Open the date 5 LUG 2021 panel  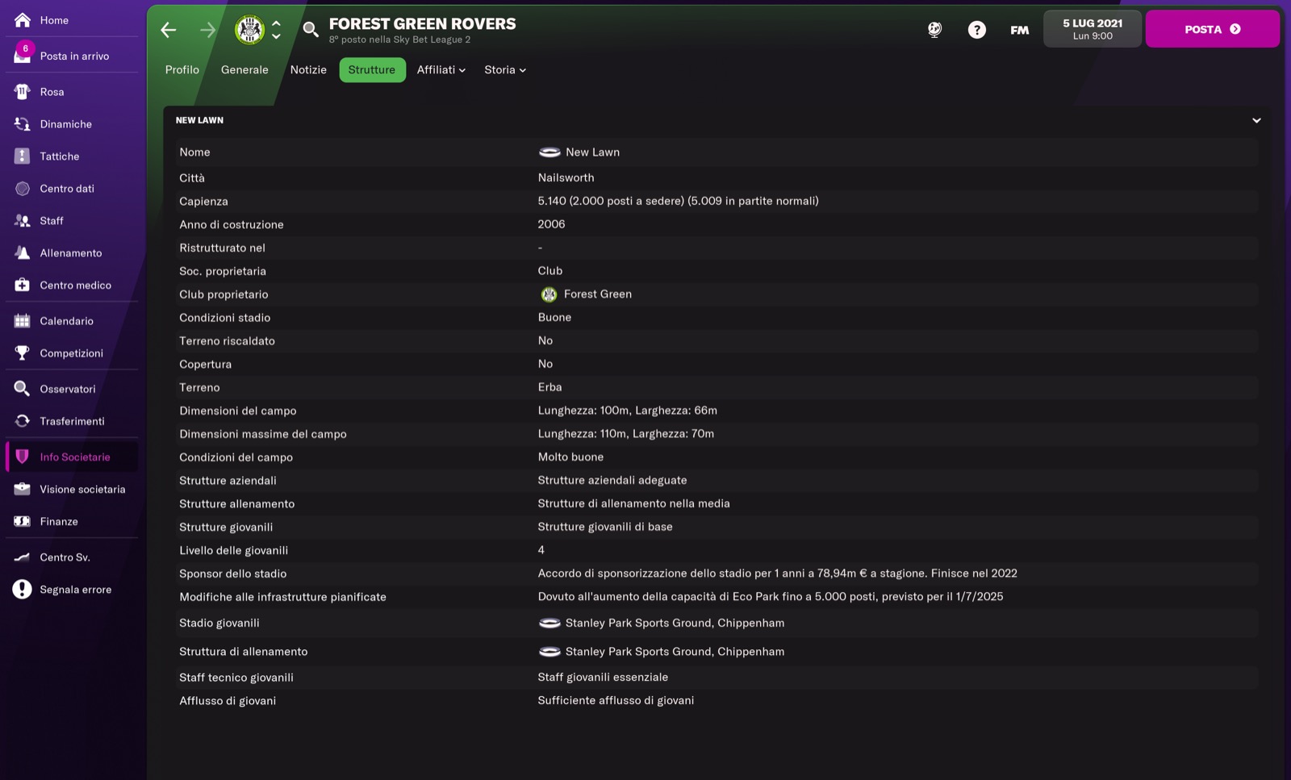pos(1093,29)
